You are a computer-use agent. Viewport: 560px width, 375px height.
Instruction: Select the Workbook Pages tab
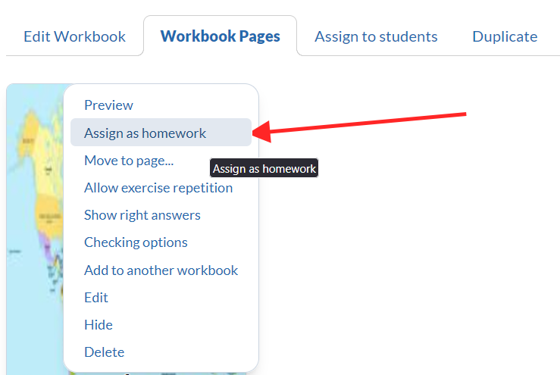220,36
